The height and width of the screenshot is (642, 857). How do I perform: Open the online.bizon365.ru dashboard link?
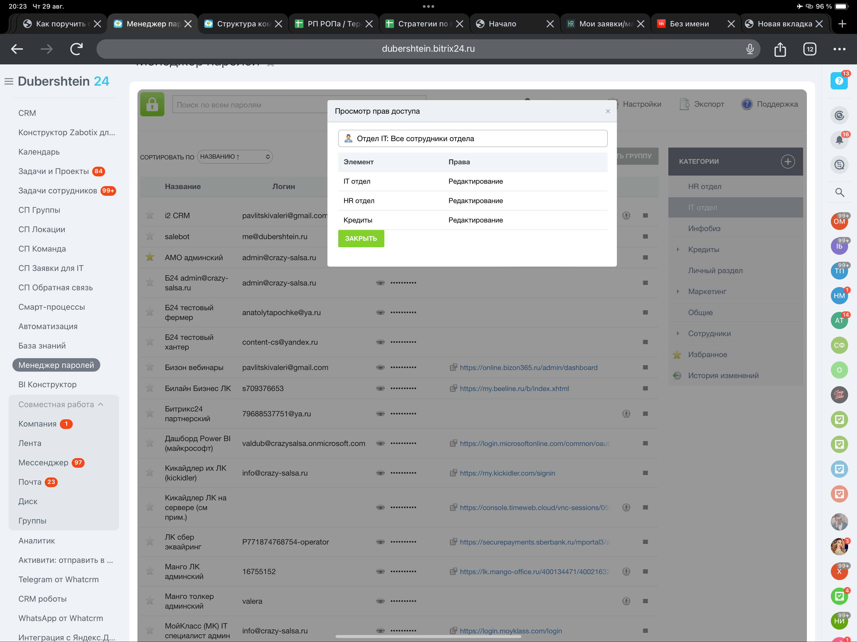[x=528, y=368]
